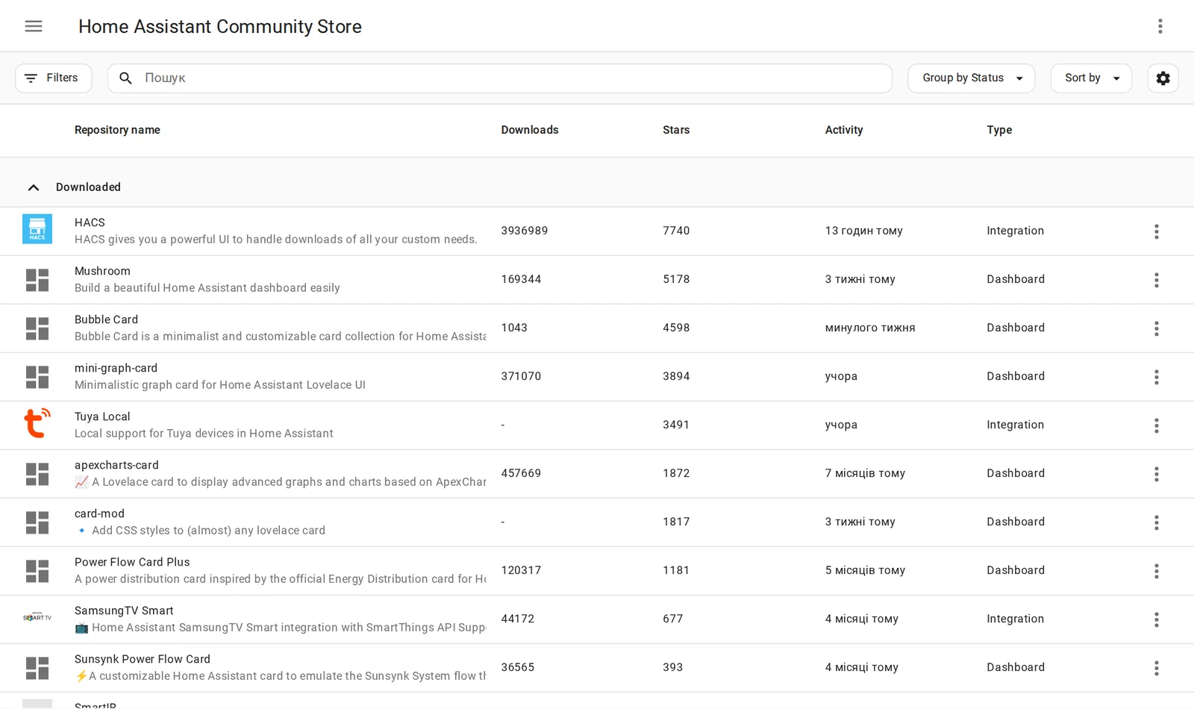Click the card-mod dashboard icon
The height and width of the screenshot is (709, 1194).
point(37,522)
